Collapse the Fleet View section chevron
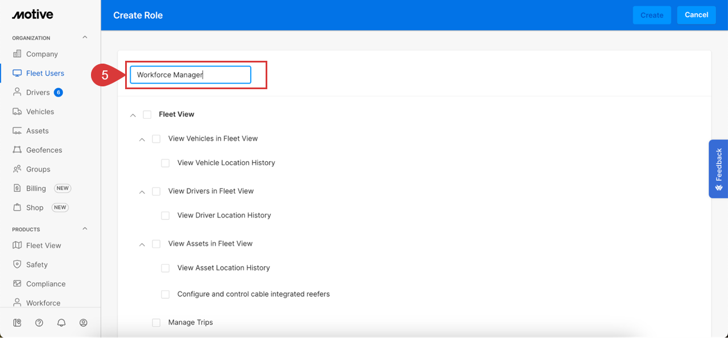Image resolution: width=728 pixels, height=338 pixels. [x=133, y=115]
